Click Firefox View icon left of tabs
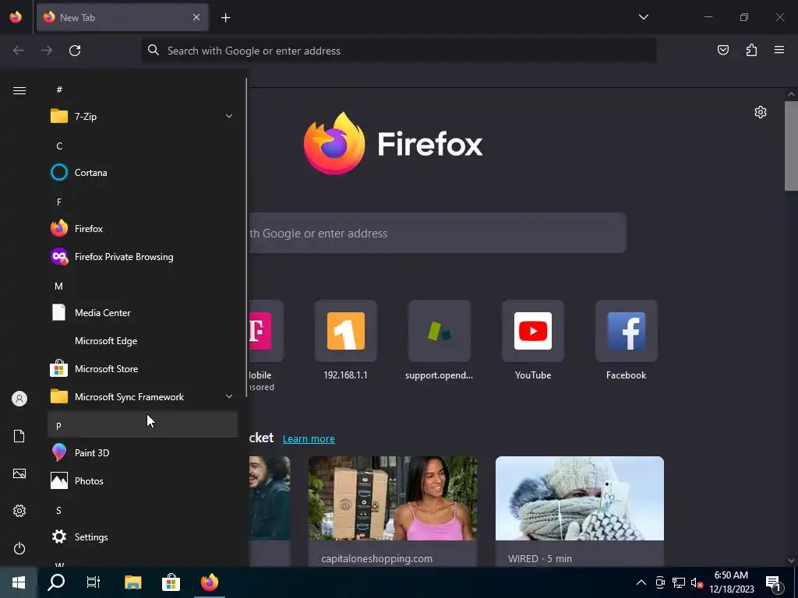Viewport: 798px width, 598px height. pyautogui.click(x=16, y=17)
